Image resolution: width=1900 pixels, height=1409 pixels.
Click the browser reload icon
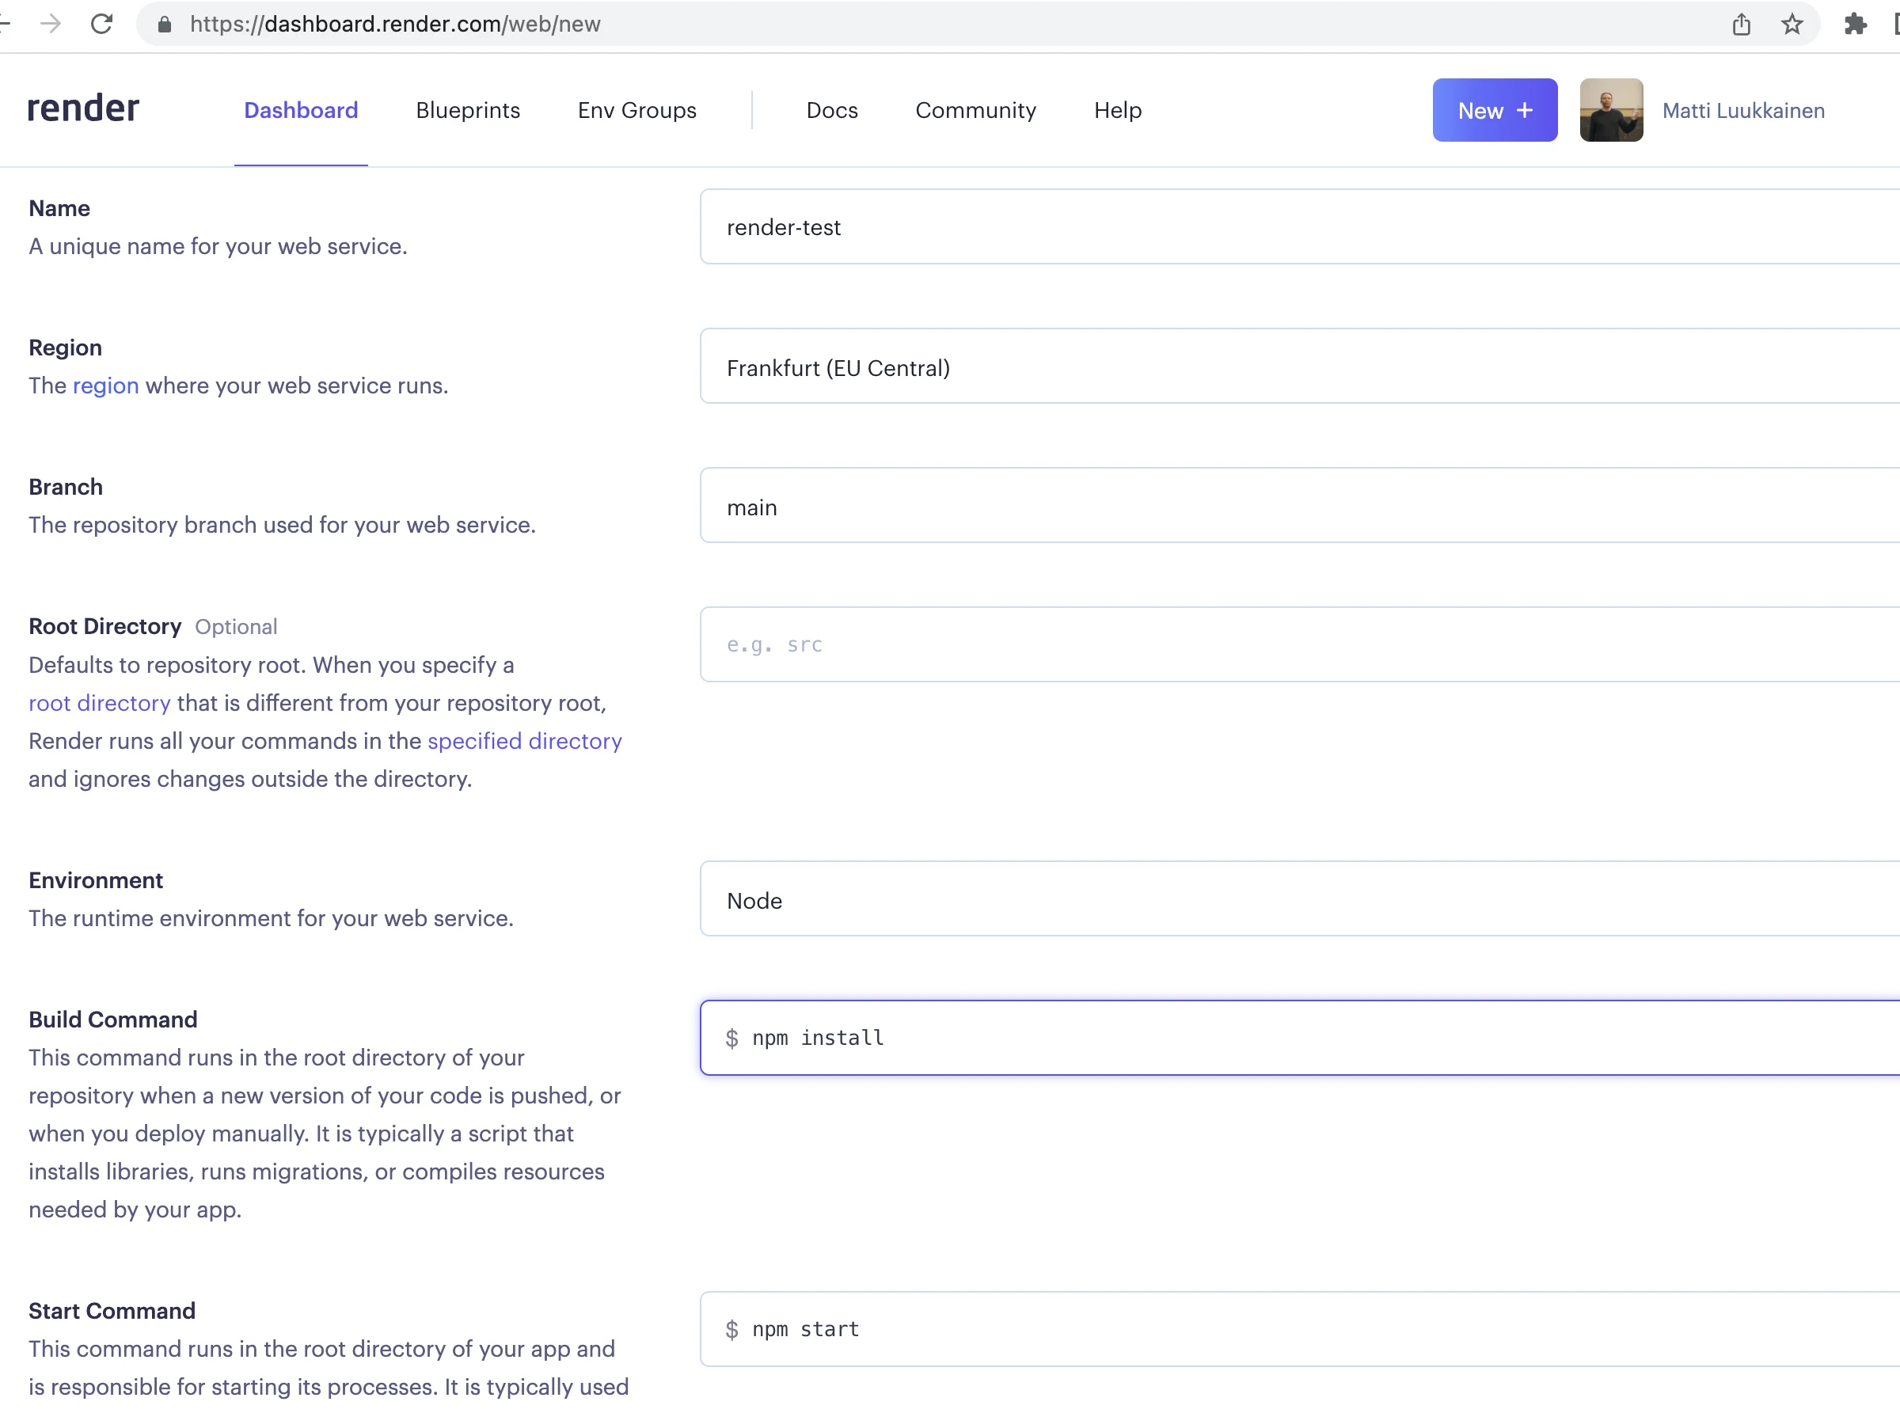tap(101, 24)
